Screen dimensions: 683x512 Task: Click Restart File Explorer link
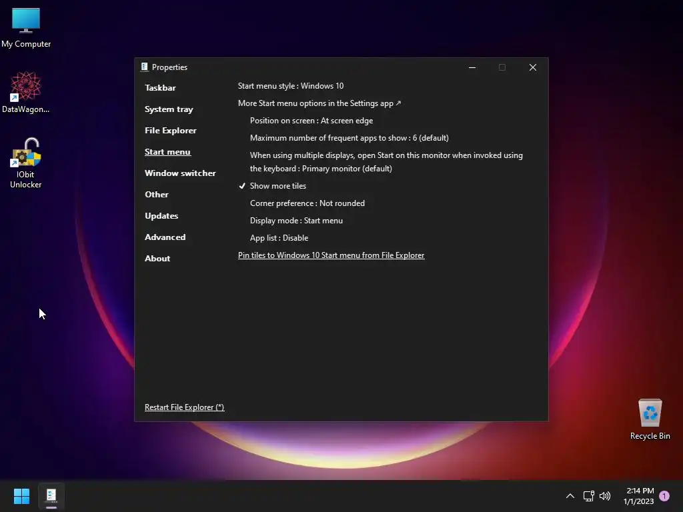(184, 407)
